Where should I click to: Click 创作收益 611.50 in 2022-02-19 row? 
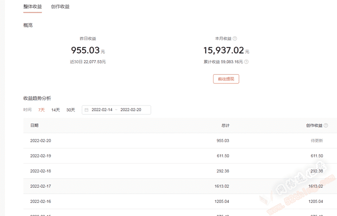[x=317, y=156]
